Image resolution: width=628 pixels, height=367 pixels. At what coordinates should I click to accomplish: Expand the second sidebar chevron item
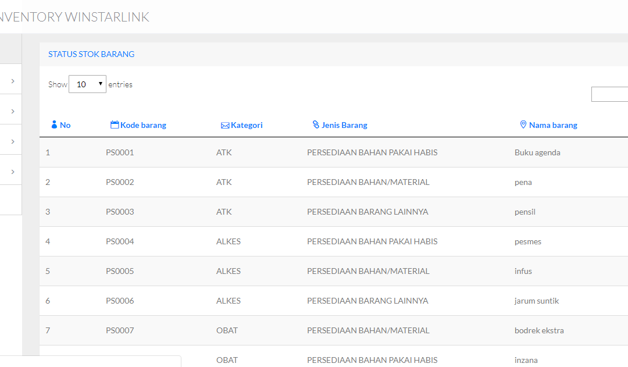(x=13, y=112)
